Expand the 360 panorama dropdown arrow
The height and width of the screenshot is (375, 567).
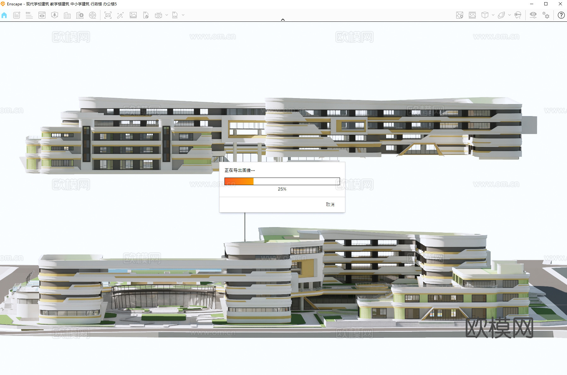[167, 15]
